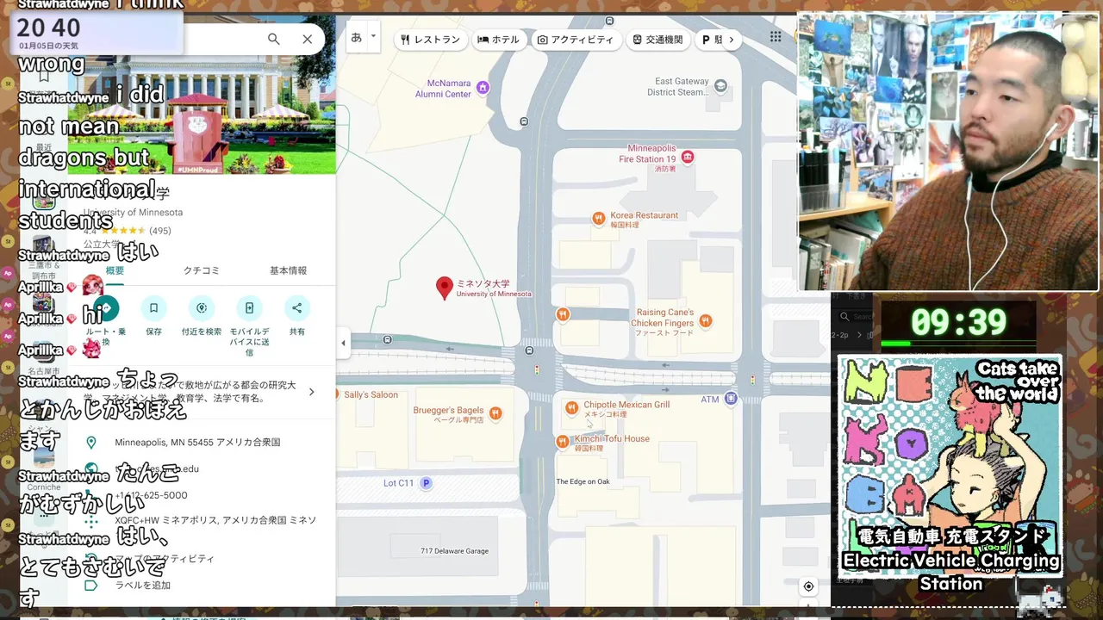This screenshot has width=1103, height=620.
Task: Click the Save (保存) bookmark icon
Action: 153,307
